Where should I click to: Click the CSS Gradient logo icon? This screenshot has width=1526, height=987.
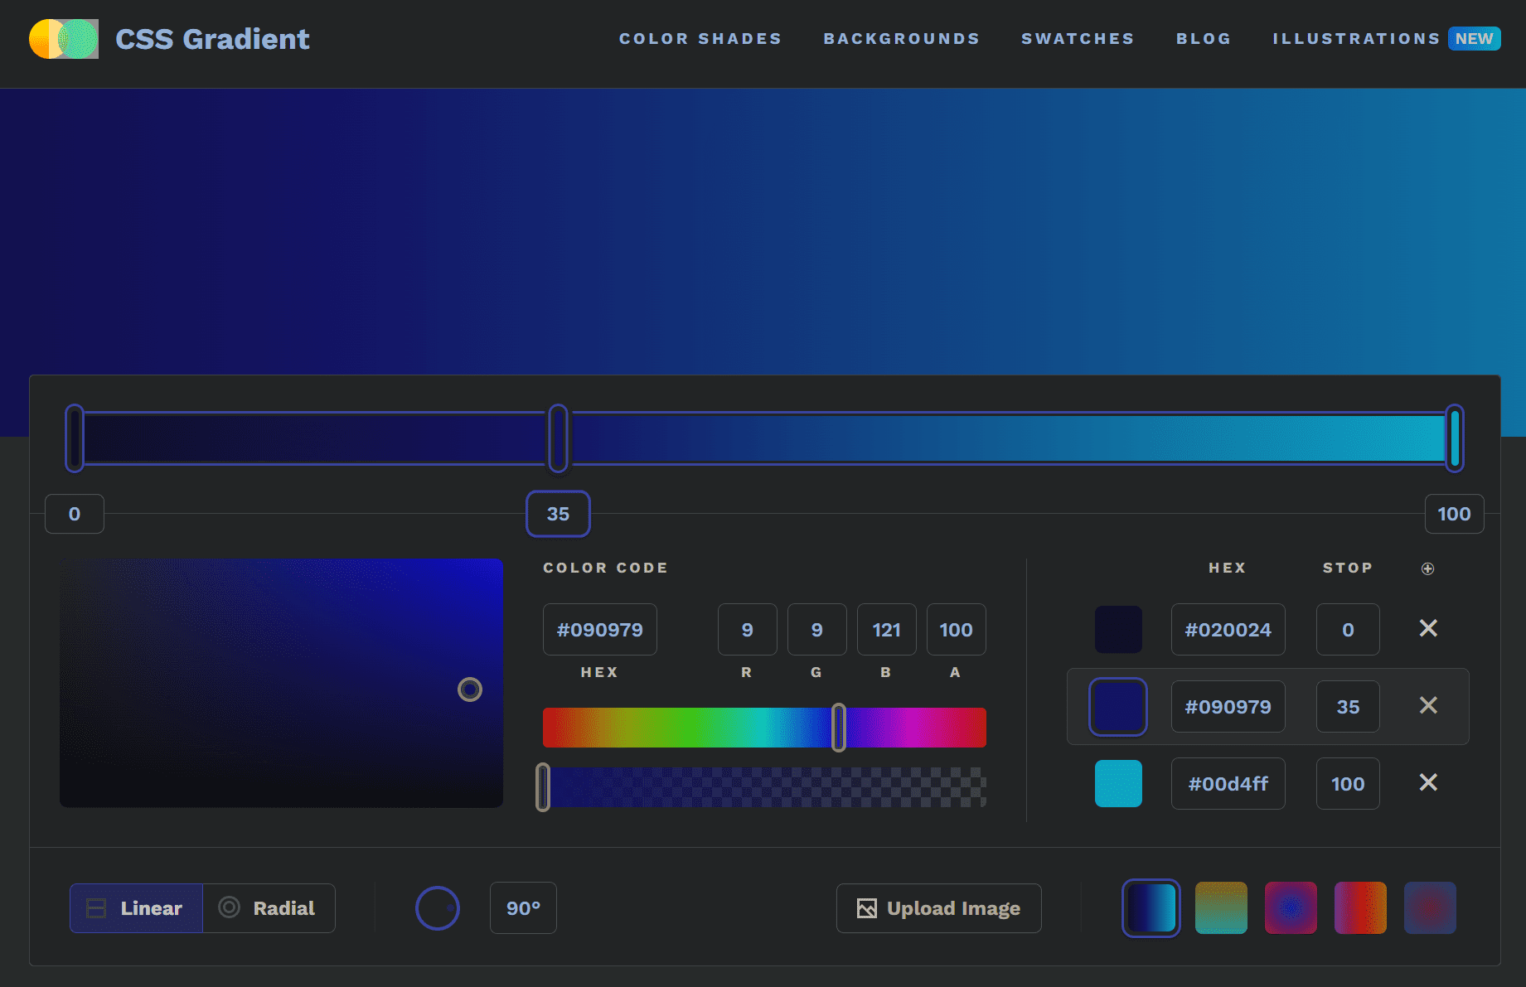tap(64, 38)
